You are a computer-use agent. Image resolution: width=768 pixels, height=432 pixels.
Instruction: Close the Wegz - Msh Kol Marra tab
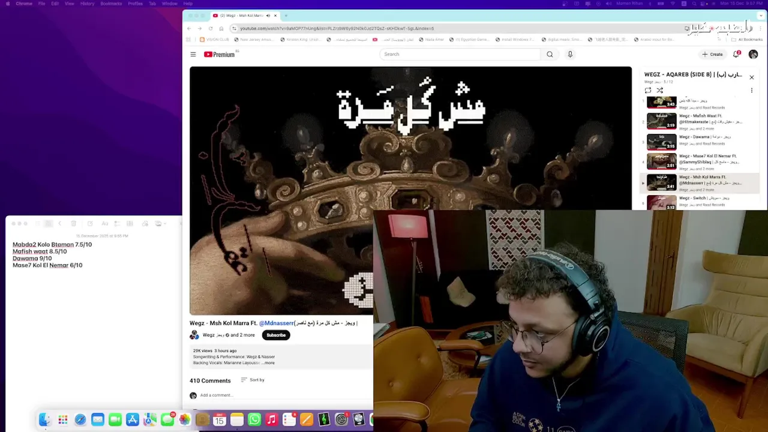point(275,16)
